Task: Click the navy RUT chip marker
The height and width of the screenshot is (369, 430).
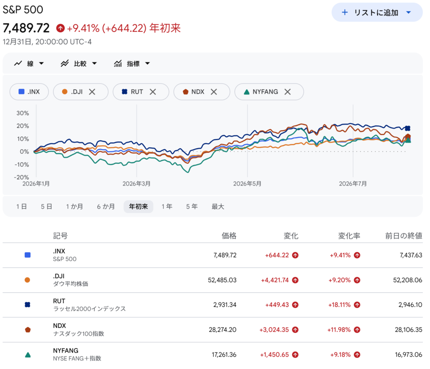Action: [124, 92]
